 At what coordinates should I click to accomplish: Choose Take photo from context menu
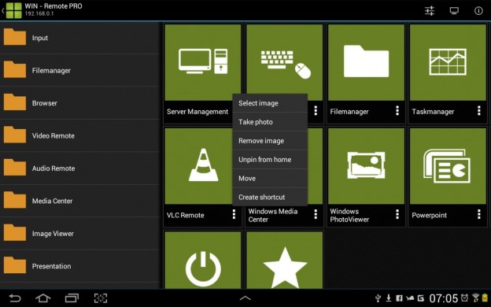pyautogui.click(x=270, y=122)
